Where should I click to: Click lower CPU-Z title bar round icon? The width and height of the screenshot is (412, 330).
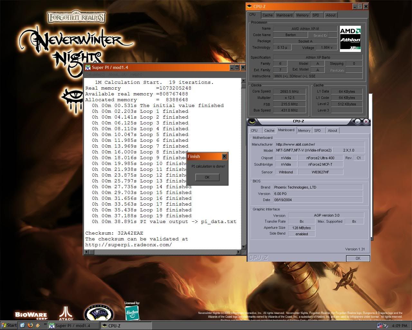pos(252,121)
